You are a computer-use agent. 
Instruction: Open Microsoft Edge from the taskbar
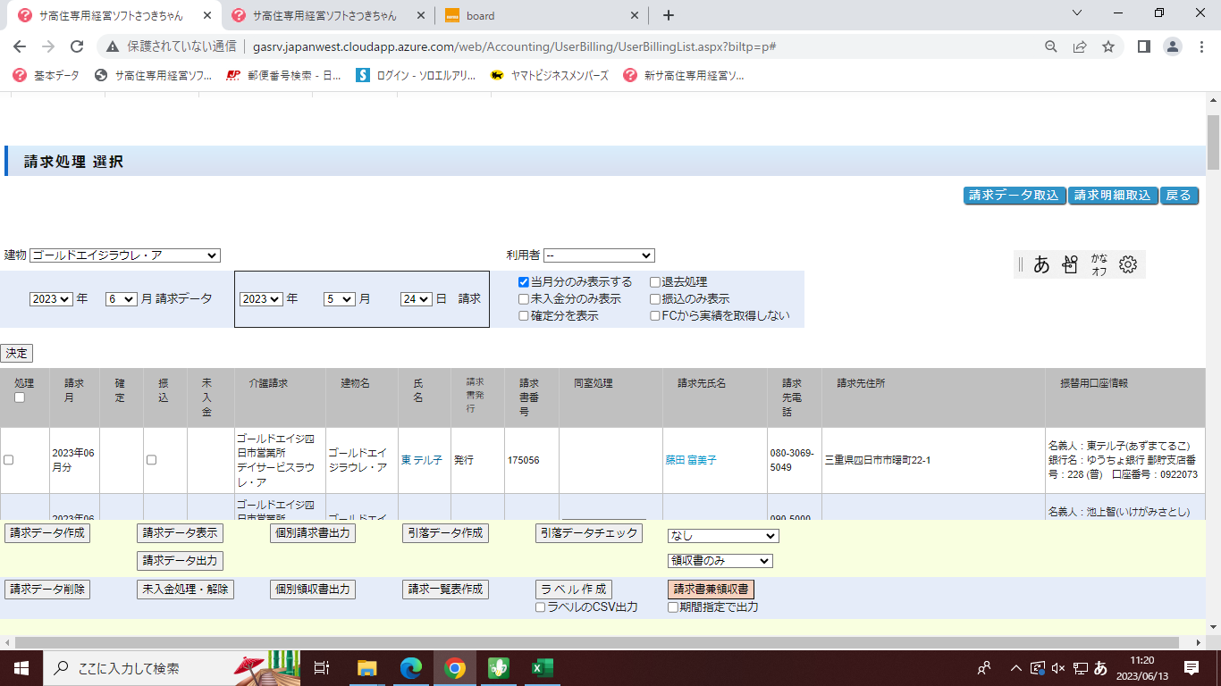click(x=411, y=667)
